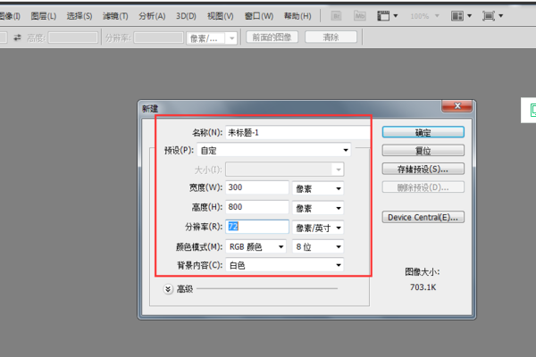Open the 帮助(H) menu
The height and width of the screenshot is (357, 536).
pos(297,16)
